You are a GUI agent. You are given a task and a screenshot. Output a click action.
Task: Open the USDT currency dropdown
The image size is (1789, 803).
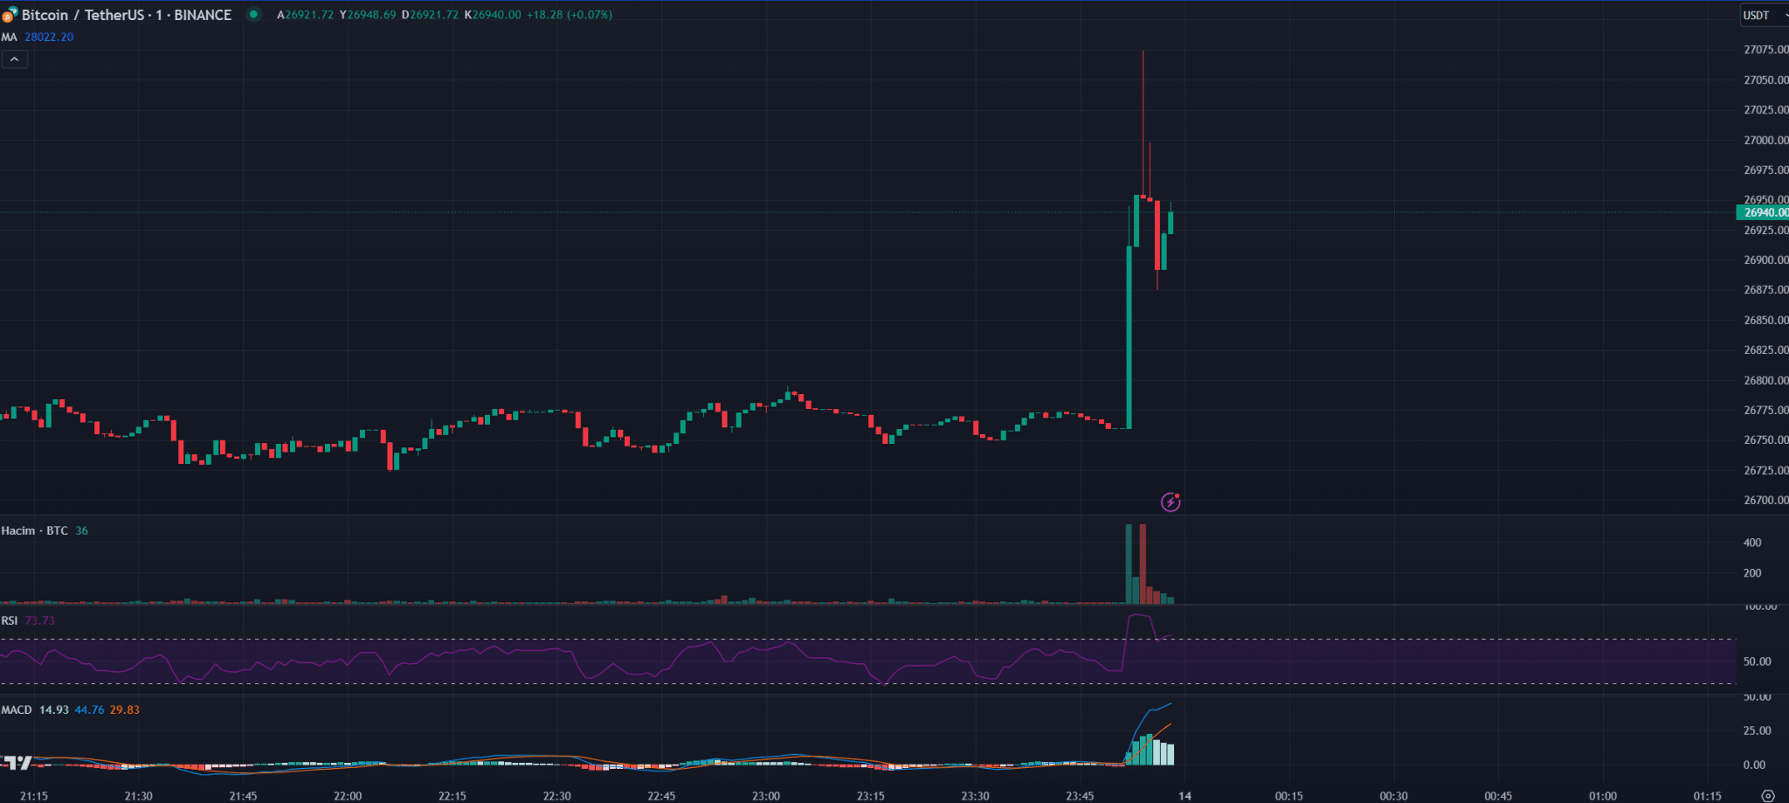(x=1763, y=15)
